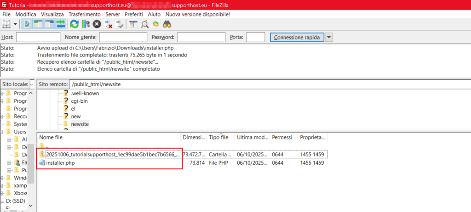471x212 pixels.
Task: Click the Sito remoto path field
Action: pos(270,84)
